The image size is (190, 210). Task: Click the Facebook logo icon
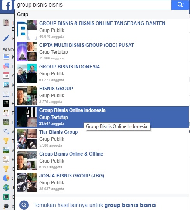coord(7,5)
